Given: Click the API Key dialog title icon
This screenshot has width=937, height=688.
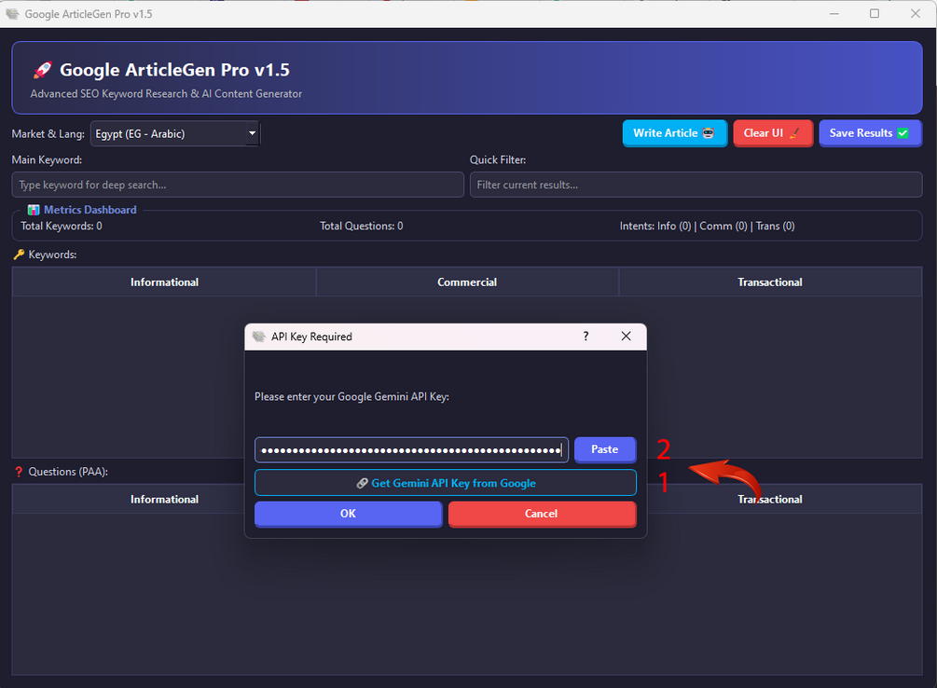Looking at the screenshot, I should tap(259, 337).
